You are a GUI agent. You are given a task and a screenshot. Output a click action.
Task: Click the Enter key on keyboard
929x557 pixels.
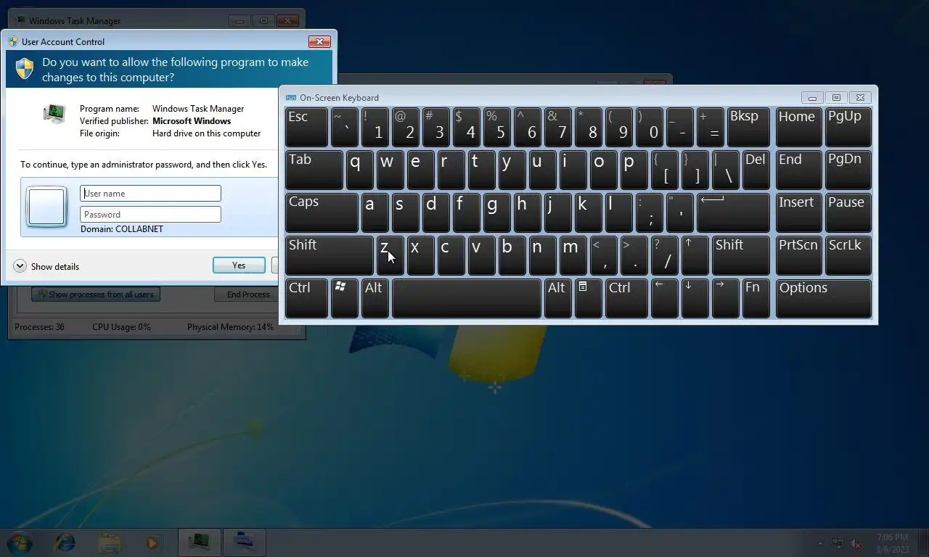click(x=733, y=213)
